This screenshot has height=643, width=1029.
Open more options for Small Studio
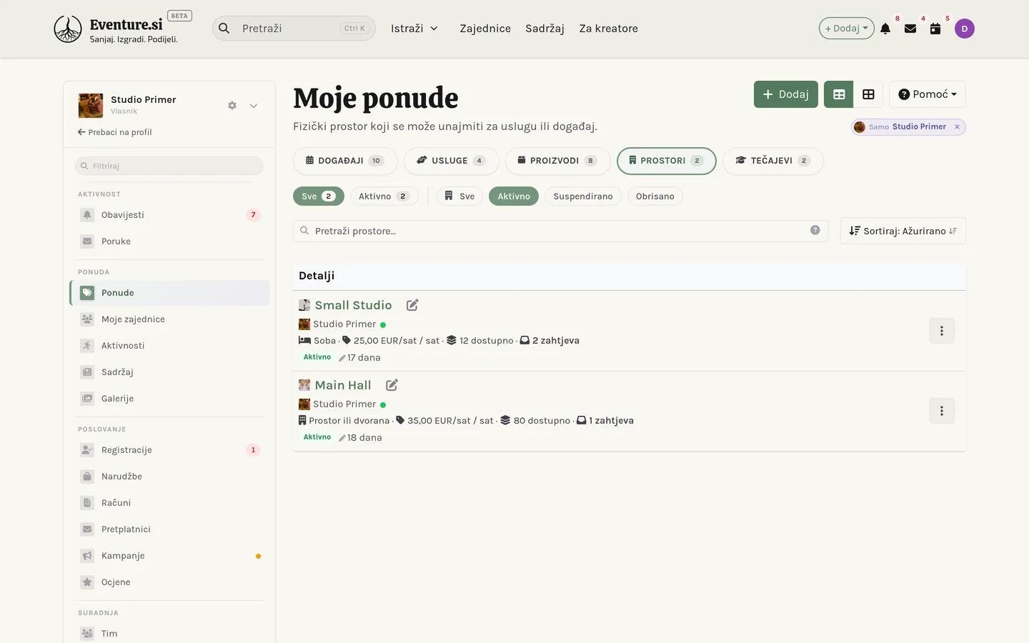(x=942, y=331)
